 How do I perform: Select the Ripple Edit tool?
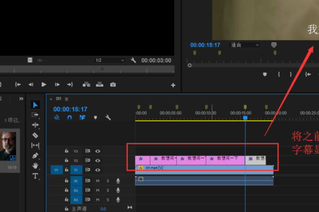35,125
